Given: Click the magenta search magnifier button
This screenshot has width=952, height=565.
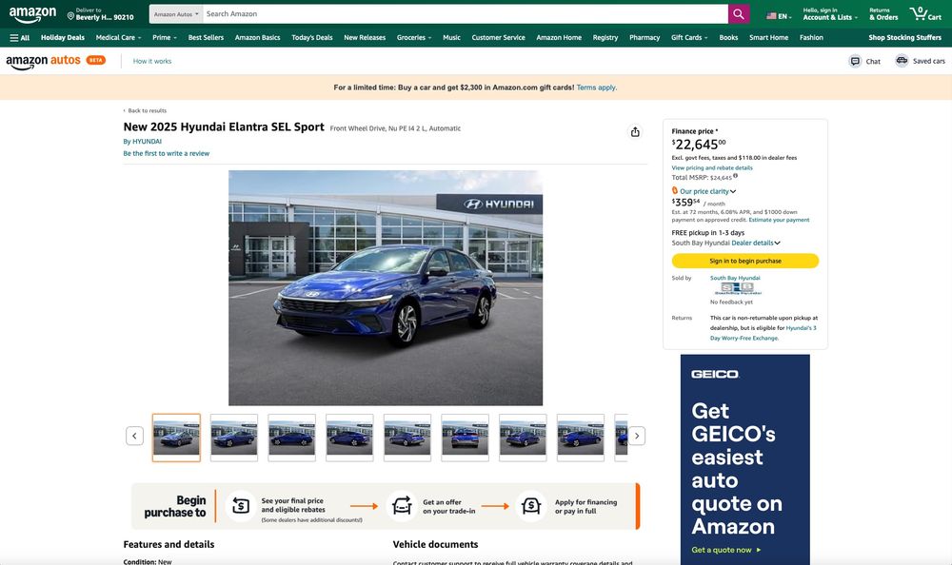Looking at the screenshot, I should [739, 14].
